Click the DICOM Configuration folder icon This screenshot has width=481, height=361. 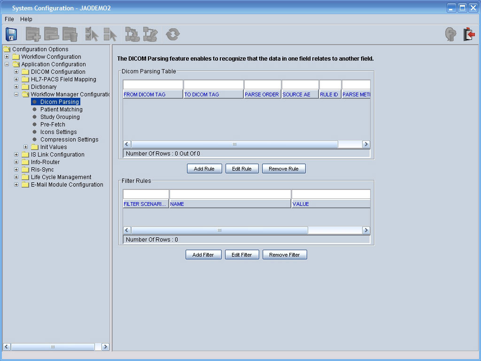(25, 72)
